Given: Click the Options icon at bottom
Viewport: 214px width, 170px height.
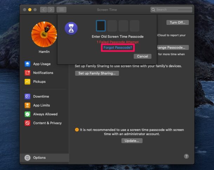Looking at the screenshot, I should 27,158.
